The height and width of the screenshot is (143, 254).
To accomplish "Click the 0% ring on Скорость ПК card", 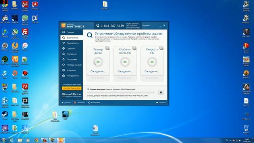I will pyautogui.click(x=152, y=62).
